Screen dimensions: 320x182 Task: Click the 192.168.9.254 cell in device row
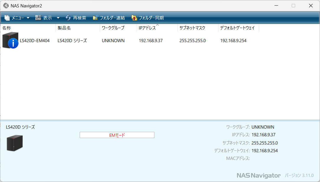point(234,41)
